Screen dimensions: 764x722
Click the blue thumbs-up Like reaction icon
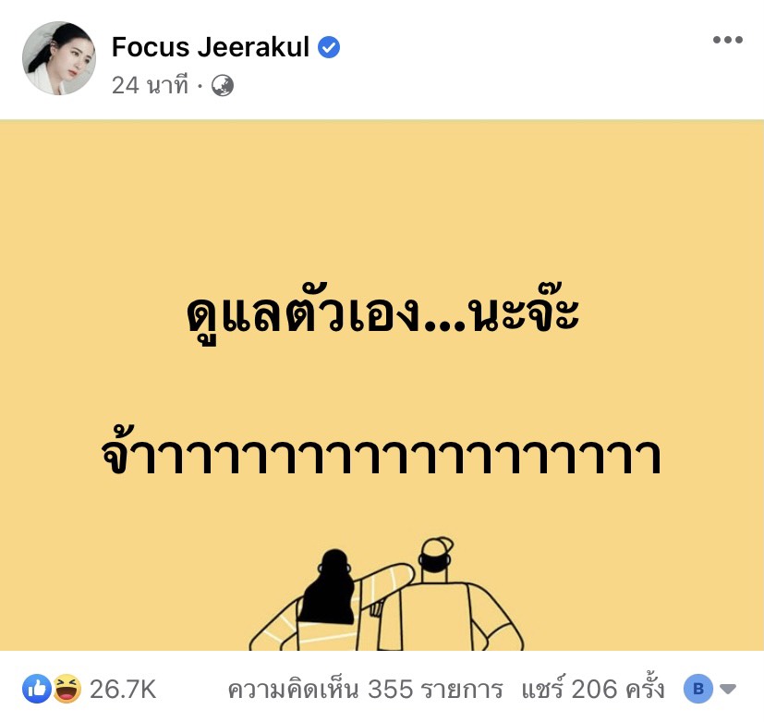tap(37, 689)
